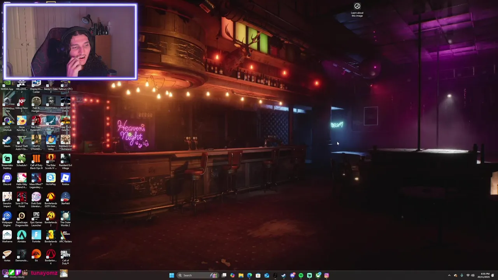Open the EA app desktop shortcut
The height and width of the screenshot is (280, 498).
pos(36,256)
